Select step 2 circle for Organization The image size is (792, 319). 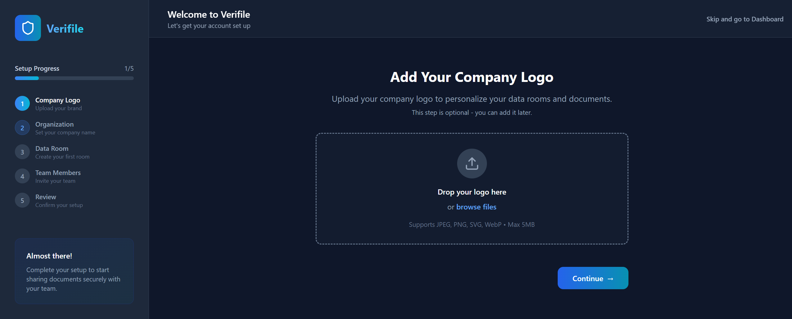click(x=22, y=128)
